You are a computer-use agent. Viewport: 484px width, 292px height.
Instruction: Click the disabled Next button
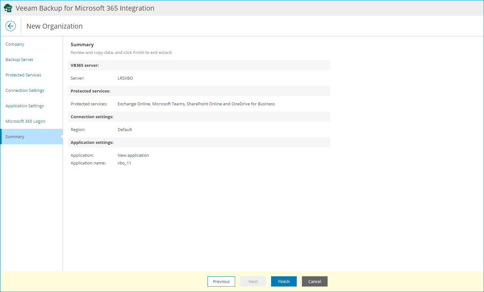pyautogui.click(x=253, y=281)
